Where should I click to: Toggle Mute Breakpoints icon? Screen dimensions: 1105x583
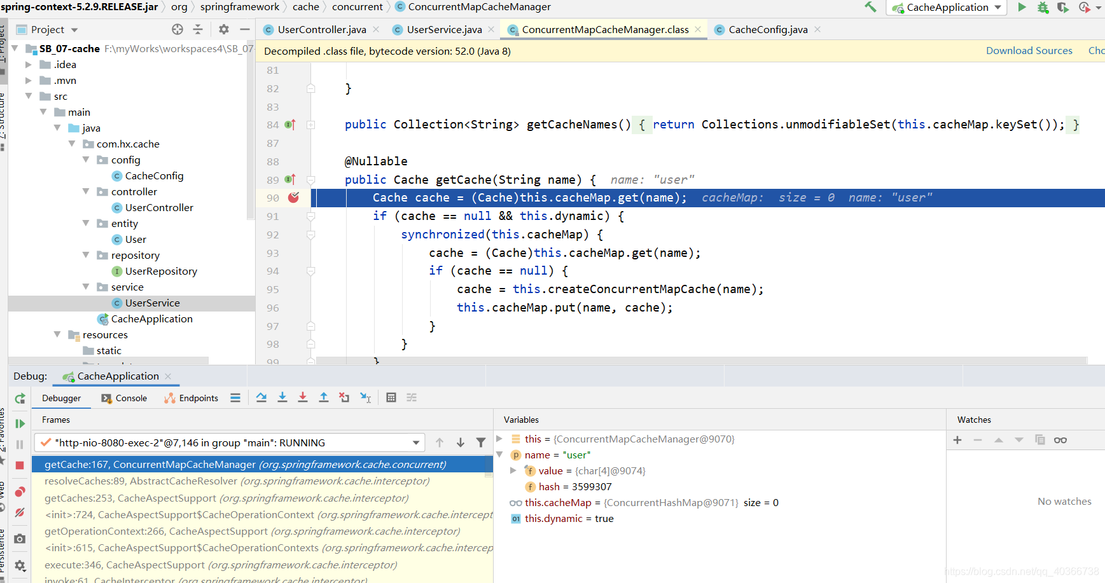[20, 512]
